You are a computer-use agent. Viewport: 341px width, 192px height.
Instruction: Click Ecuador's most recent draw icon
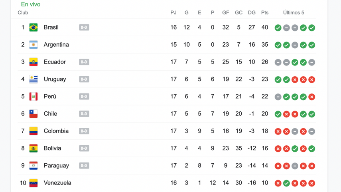pos(312,62)
